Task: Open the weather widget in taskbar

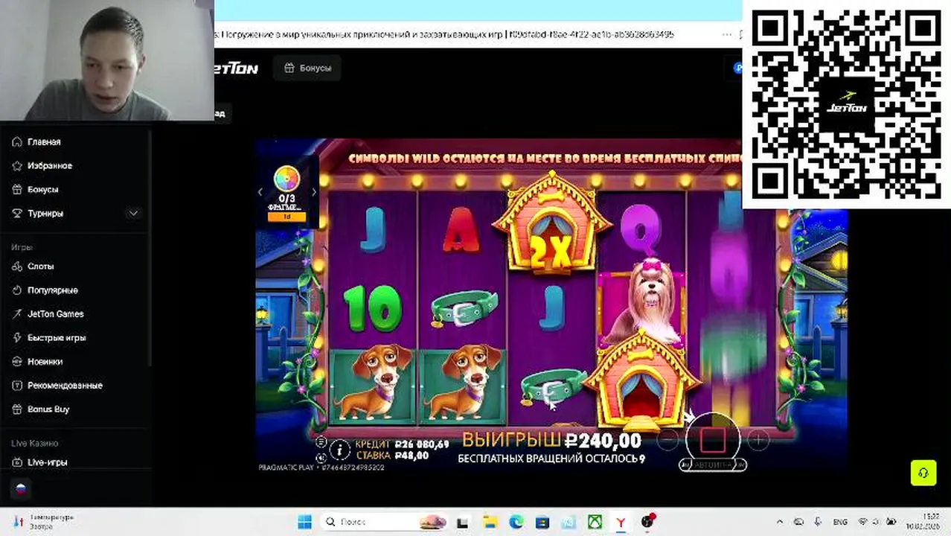Action: tap(45, 521)
